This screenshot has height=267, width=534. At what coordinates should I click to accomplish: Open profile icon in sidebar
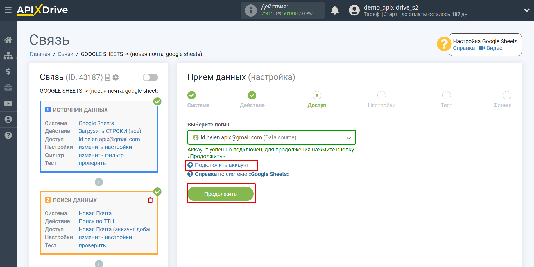pyautogui.click(x=8, y=119)
